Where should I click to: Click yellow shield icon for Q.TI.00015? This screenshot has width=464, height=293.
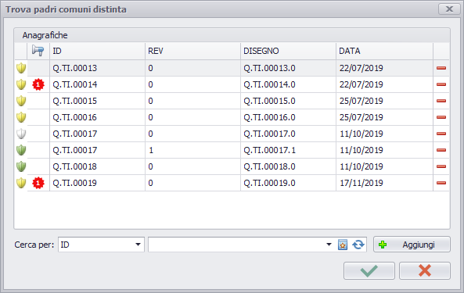pyautogui.click(x=21, y=101)
